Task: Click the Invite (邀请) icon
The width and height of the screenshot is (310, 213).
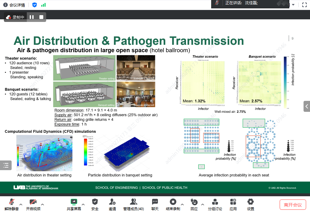Action: (x=112, y=202)
